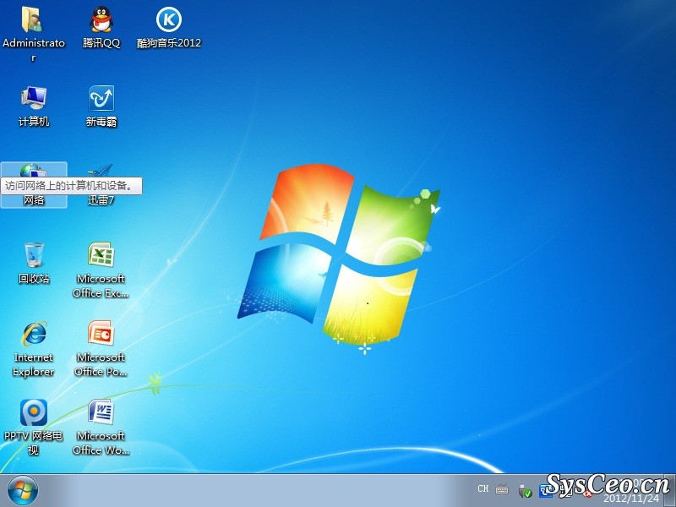
Task: Launch the Microsoft Office Excel shortcut
Action: tap(101, 270)
